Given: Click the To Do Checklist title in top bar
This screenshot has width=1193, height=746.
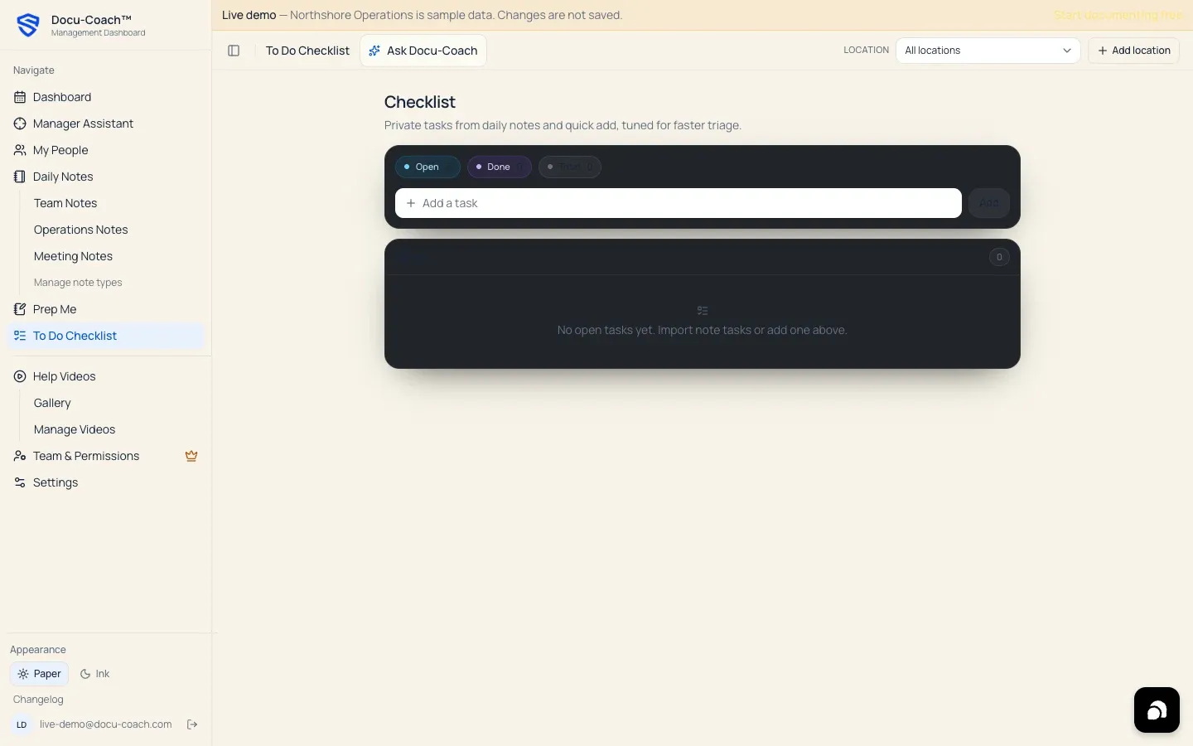Looking at the screenshot, I should coord(307,51).
